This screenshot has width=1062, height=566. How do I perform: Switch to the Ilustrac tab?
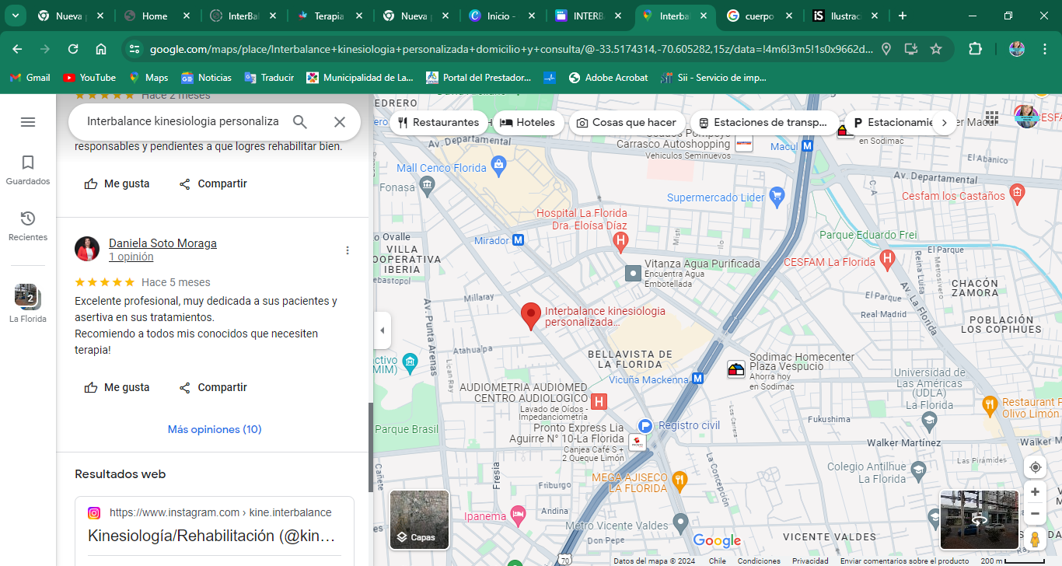tap(844, 16)
